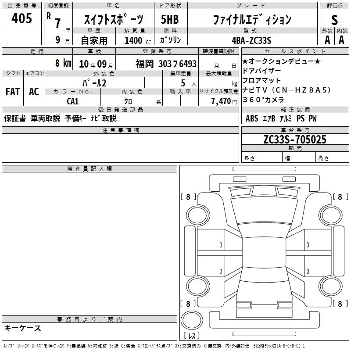Click PW in genuine equipment
Viewport: 351px width, 351px height.
[x=312, y=118]
